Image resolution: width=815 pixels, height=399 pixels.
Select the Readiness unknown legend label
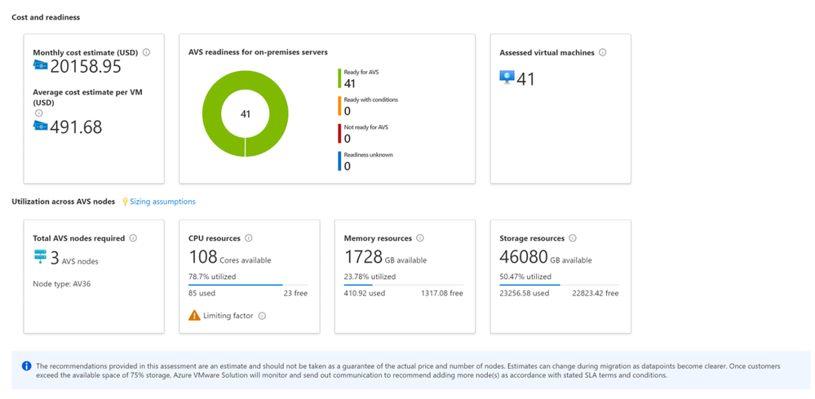tap(368, 155)
